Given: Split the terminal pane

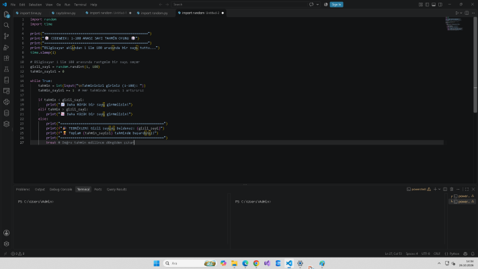Looking at the screenshot, I should coord(445,190).
